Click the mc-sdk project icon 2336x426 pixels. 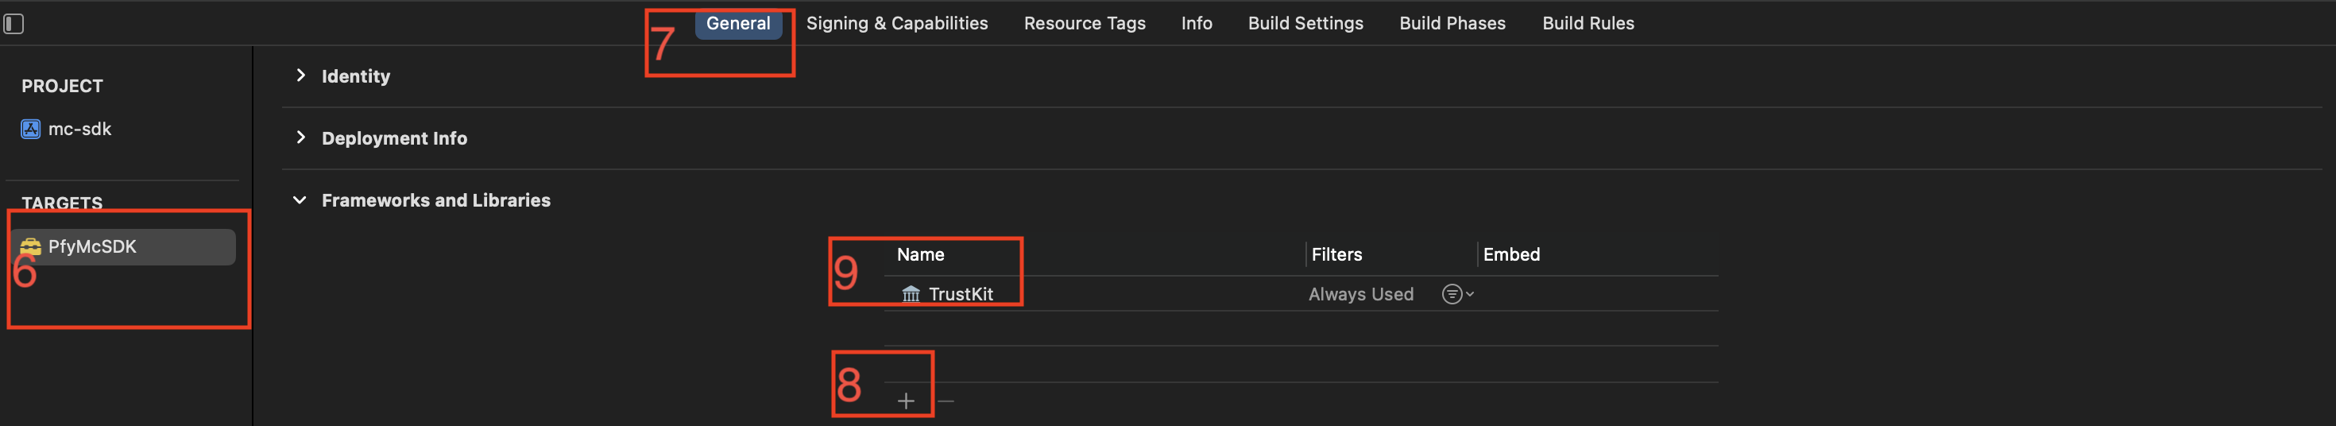[x=31, y=129]
